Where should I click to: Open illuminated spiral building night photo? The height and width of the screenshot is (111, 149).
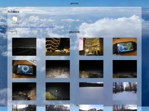coord(58,47)
